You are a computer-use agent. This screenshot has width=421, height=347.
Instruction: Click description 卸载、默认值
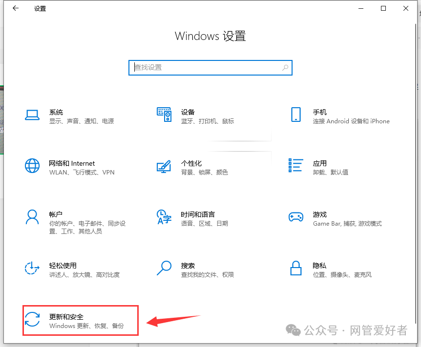[x=331, y=173]
